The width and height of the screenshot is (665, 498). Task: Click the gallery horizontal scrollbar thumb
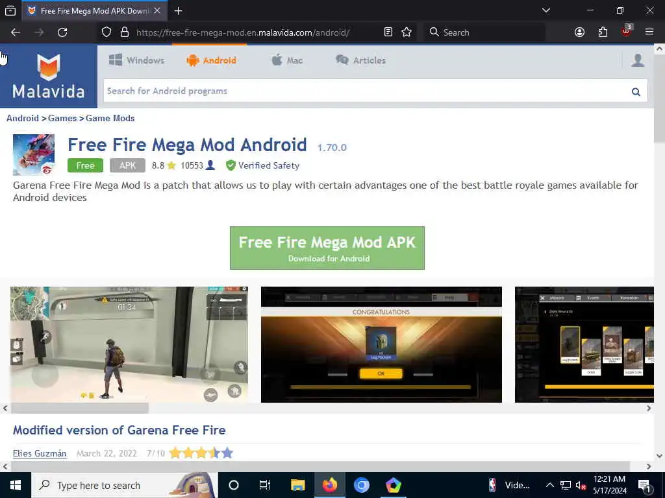point(80,409)
